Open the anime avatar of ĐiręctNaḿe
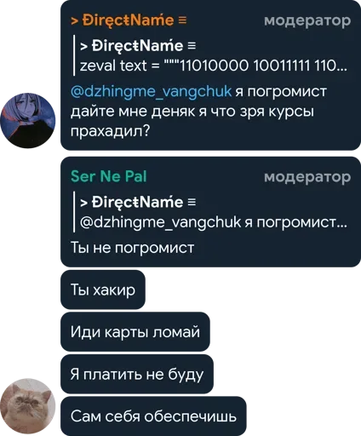This screenshot has height=436, width=361. [x=28, y=120]
